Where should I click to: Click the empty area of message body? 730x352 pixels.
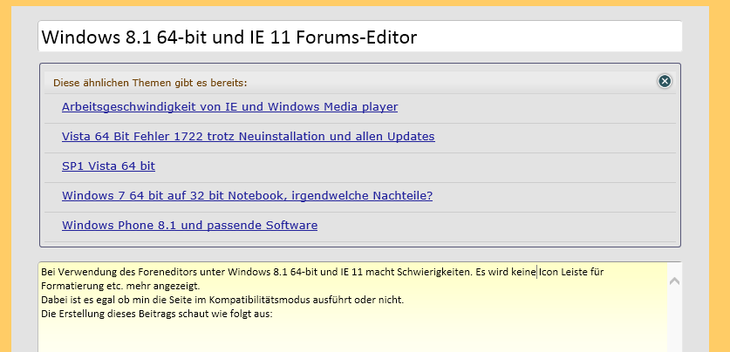[353, 335]
